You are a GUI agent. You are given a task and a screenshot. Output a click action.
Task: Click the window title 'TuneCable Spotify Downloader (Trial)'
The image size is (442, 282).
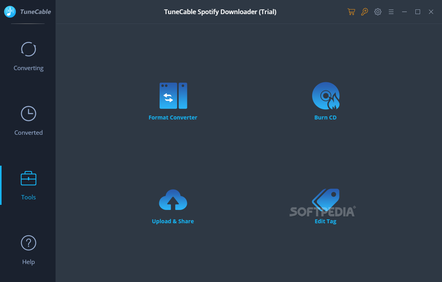pos(220,12)
